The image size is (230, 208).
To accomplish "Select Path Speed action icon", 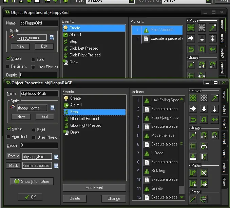I will click(x=204, y=184).
